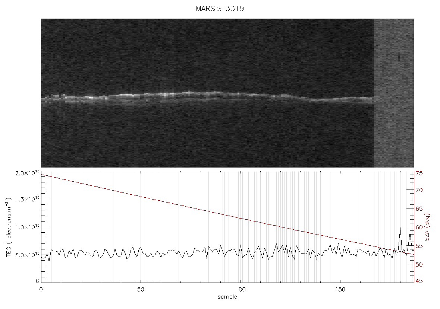Click the 0 sample tick label
The width and height of the screenshot is (440, 309).
[x=41, y=289]
